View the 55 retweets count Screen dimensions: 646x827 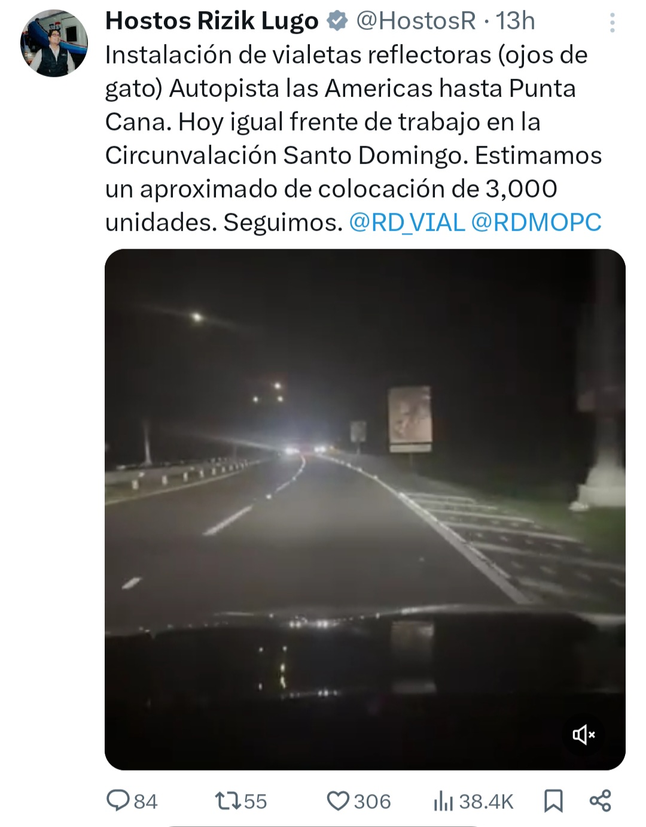point(255,801)
